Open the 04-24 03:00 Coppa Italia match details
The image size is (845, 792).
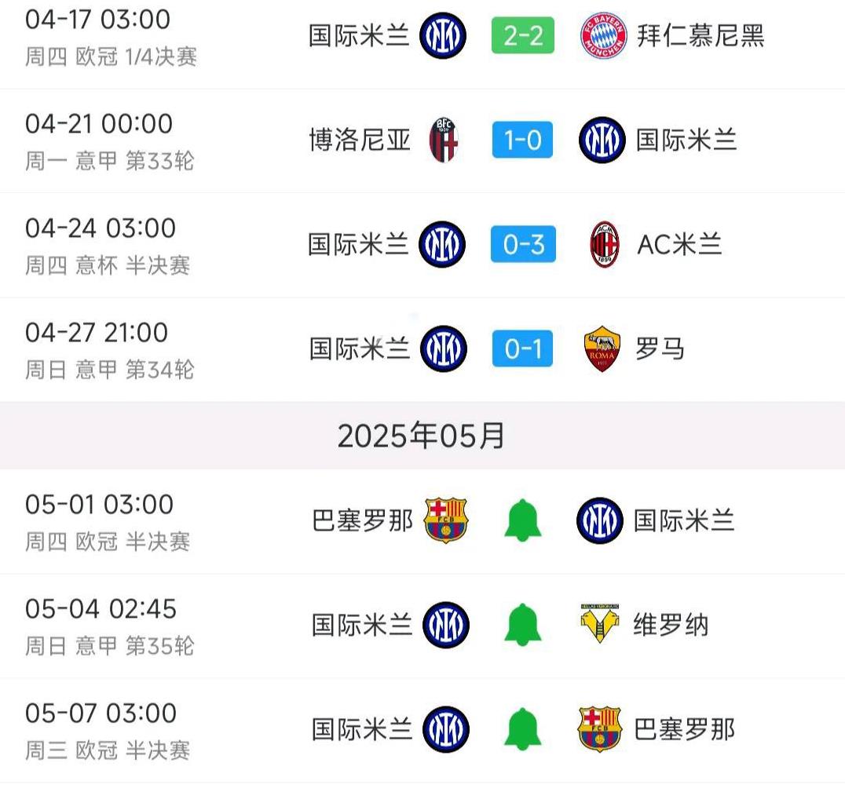[x=422, y=245]
